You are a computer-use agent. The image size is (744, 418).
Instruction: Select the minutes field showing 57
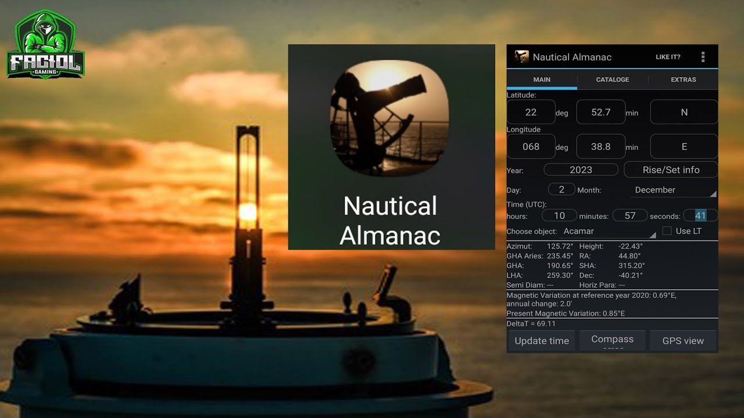click(x=630, y=215)
